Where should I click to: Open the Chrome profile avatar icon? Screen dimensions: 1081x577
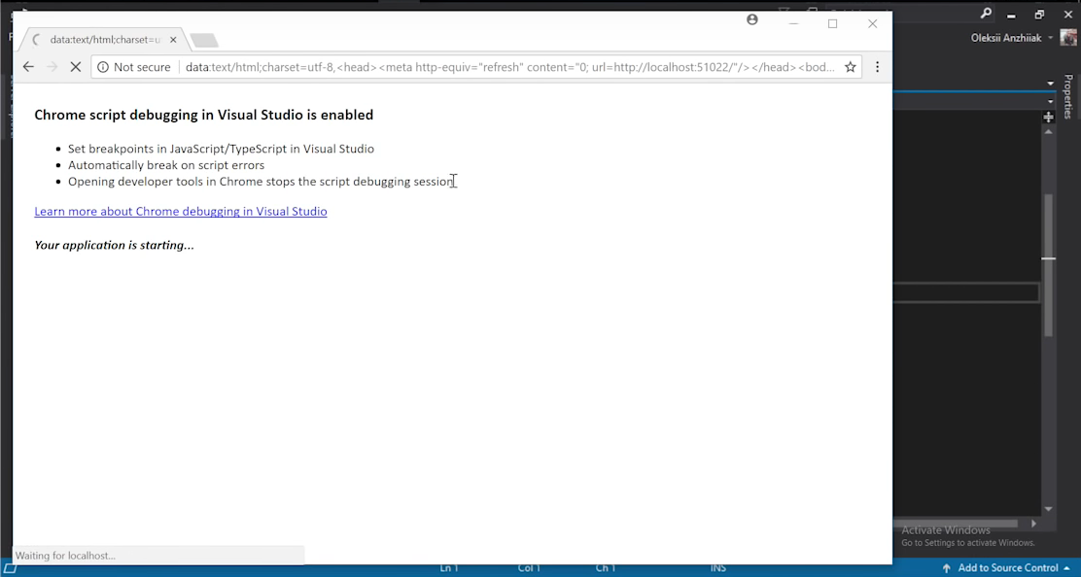[x=752, y=20]
